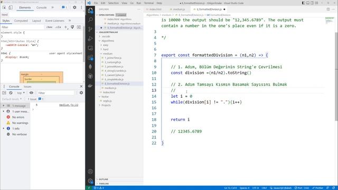
Task: Open console settings gear icon
Action: point(81,93)
